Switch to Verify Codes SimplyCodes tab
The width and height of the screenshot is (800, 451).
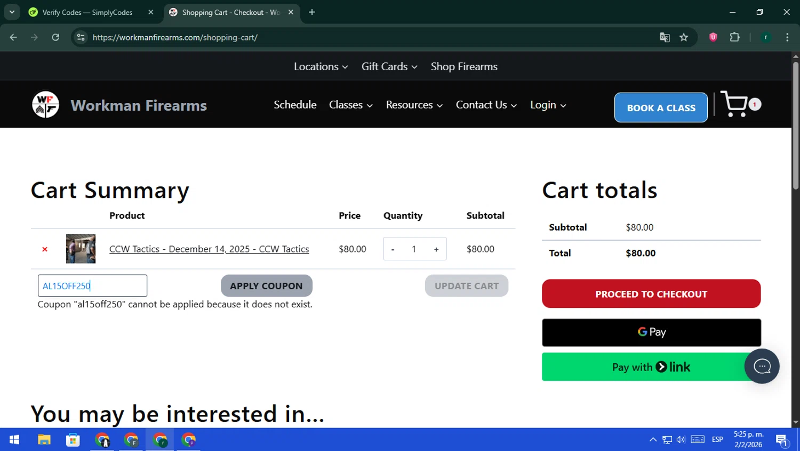click(x=87, y=12)
